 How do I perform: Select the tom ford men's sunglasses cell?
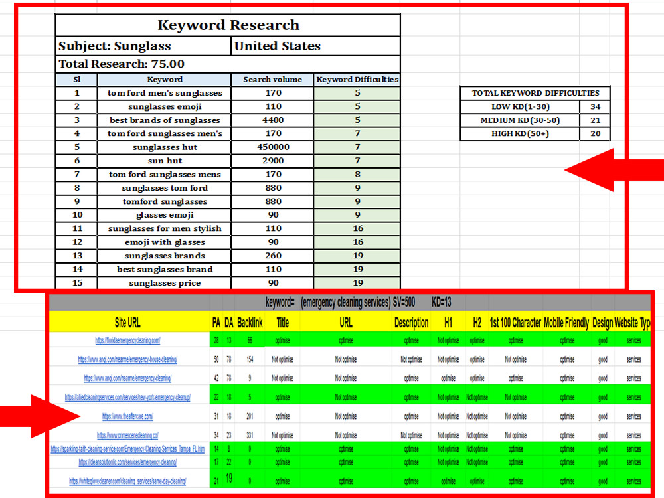pos(165,93)
